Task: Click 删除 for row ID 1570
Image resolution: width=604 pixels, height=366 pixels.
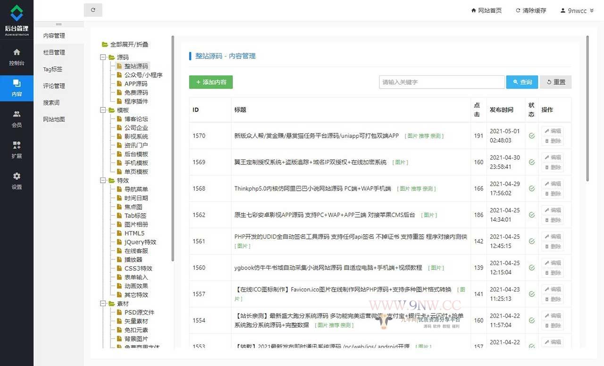Action: click(553, 141)
